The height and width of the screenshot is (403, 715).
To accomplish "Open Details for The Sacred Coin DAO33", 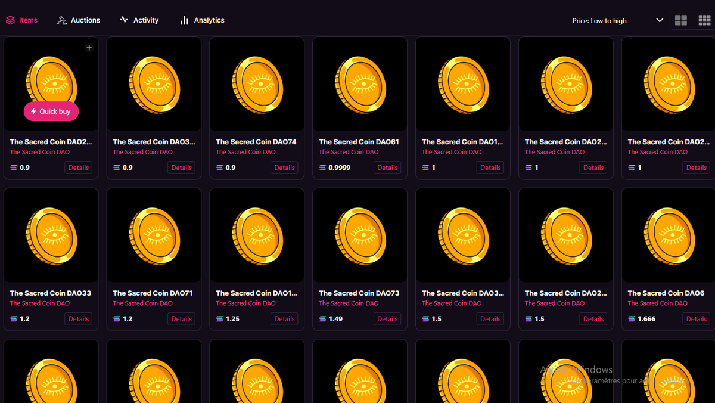I will 79,319.
